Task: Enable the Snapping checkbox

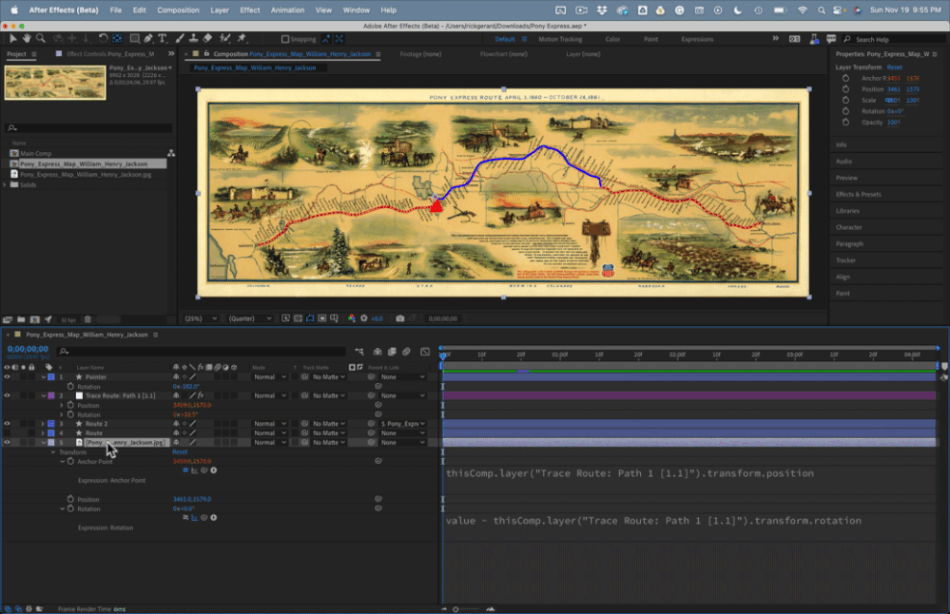Action: [285, 39]
